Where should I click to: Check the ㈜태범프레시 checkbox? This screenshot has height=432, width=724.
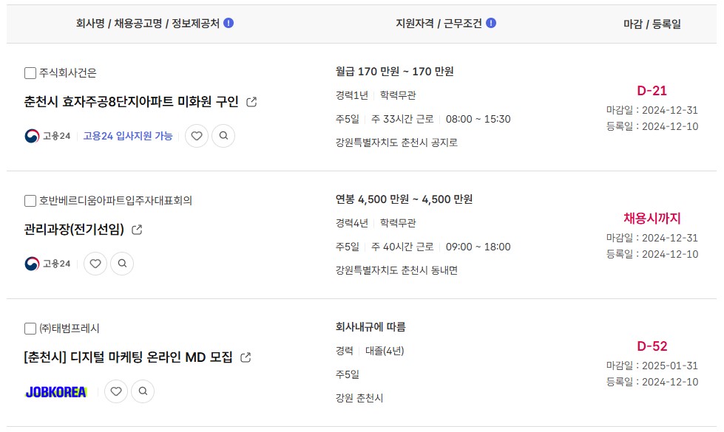pyautogui.click(x=30, y=329)
